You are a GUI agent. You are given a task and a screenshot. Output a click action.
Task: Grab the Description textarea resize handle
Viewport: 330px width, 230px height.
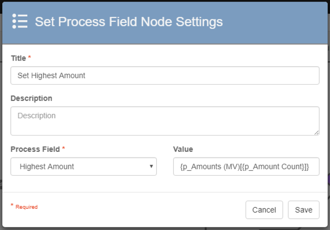[x=316, y=132]
